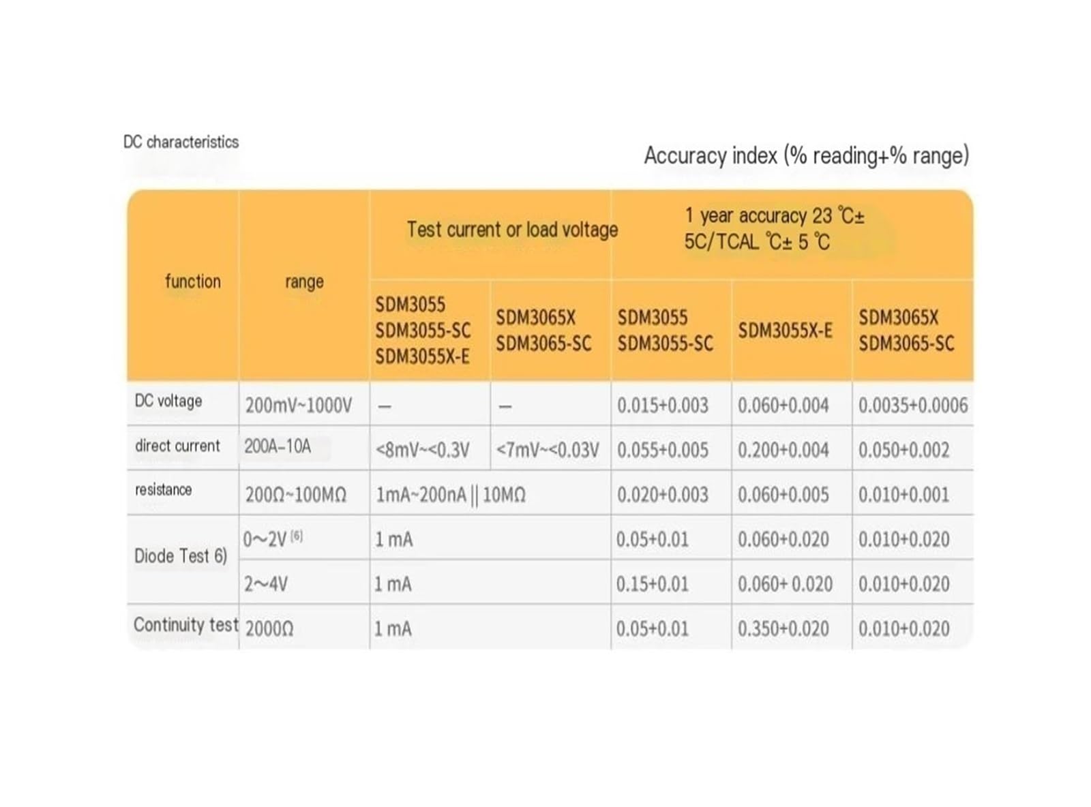Click the standalone "SDM3055X-E" accuracy column header
This screenshot has width=1091, height=807.
coord(785,331)
